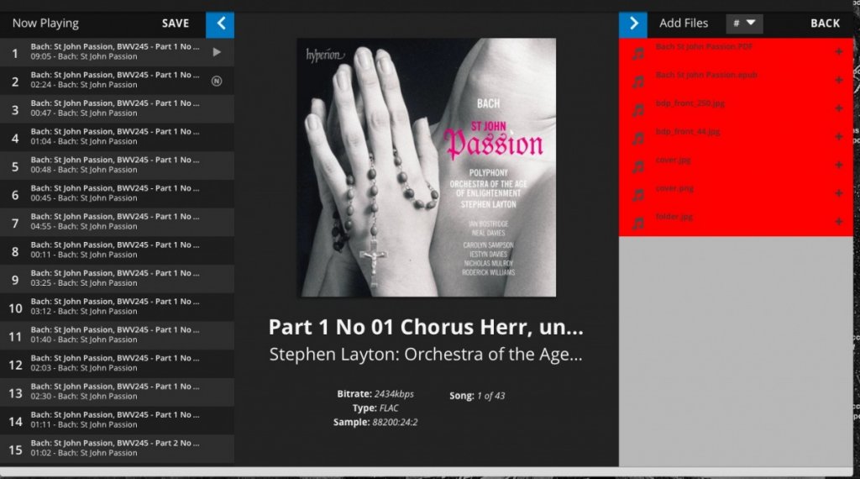Image resolution: width=860 pixels, height=479 pixels.
Task: Select track 8 with duration 00:11
Action: 117,250
